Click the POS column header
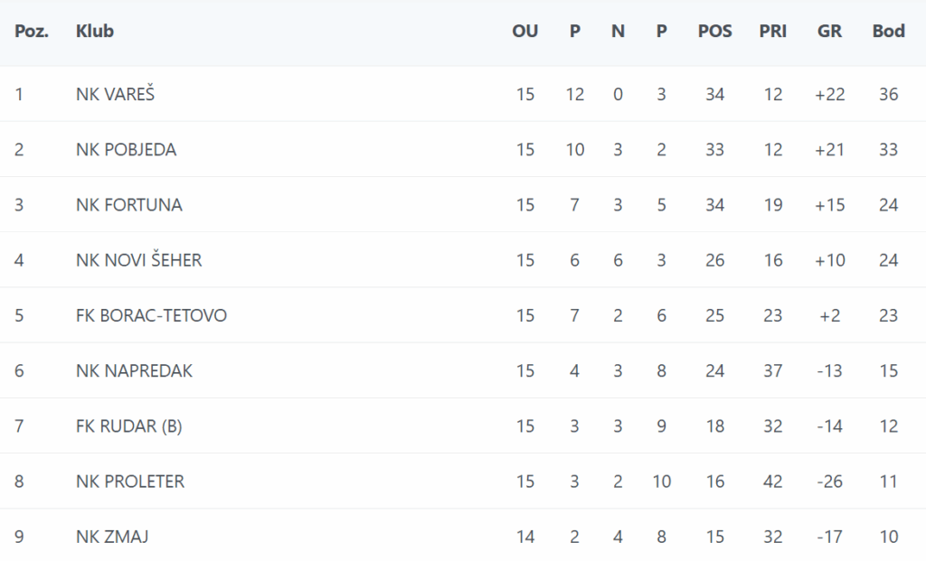Screen dimensions: 926x561 (714, 32)
